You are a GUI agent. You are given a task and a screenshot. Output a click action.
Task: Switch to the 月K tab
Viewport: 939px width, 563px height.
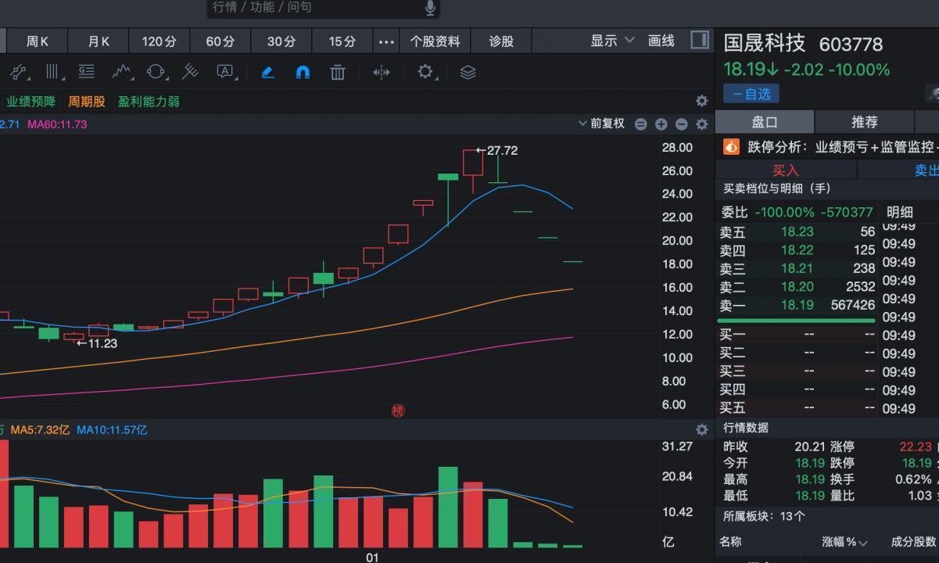(x=99, y=41)
